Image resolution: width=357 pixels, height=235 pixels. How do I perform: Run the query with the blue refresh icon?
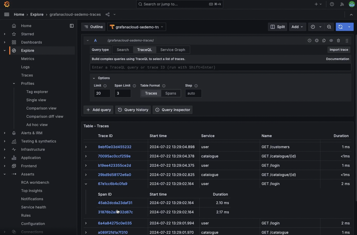pyautogui.click(x=340, y=27)
